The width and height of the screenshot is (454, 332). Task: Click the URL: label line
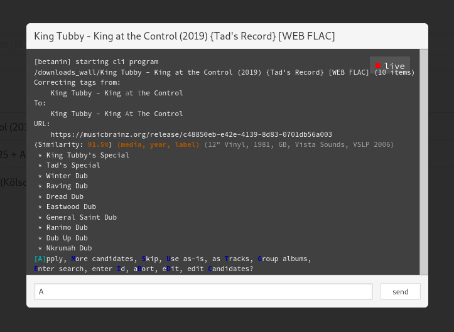42,124
